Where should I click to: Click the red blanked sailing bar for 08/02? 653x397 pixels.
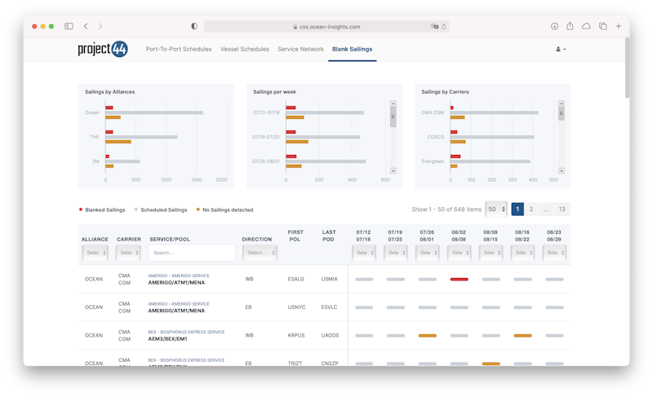(459, 280)
